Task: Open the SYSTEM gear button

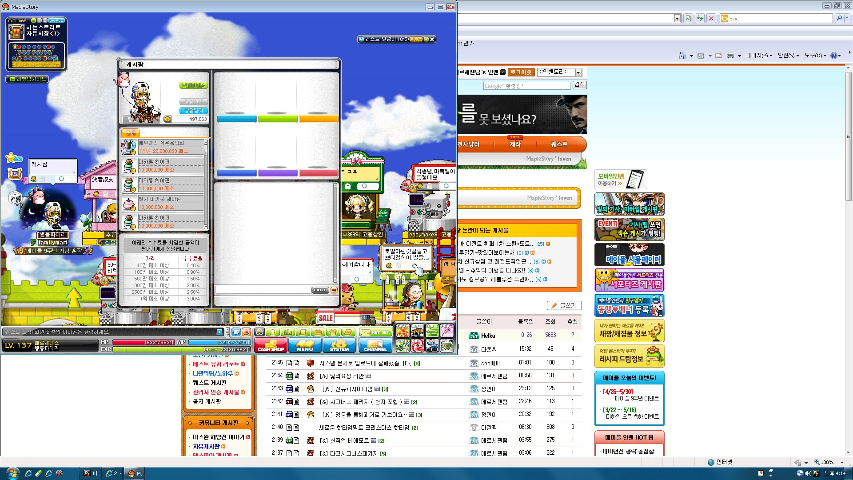Action: pyautogui.click(x=339, y=345)
